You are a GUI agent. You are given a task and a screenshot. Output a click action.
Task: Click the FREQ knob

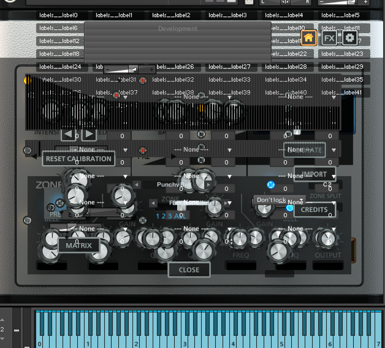(240, 238)
